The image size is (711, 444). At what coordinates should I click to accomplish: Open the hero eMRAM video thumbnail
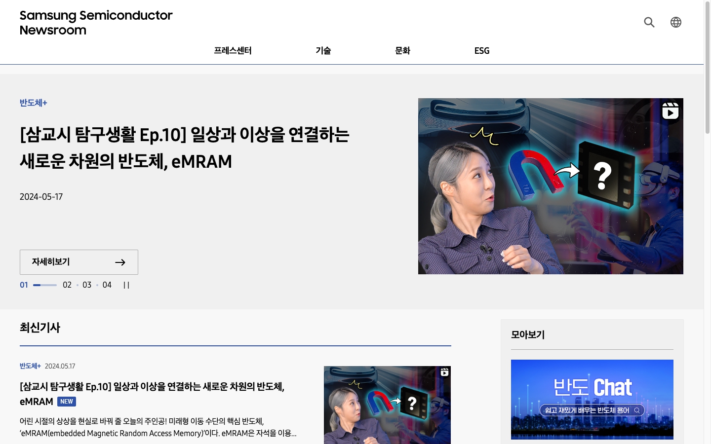(x=551, y=186)
